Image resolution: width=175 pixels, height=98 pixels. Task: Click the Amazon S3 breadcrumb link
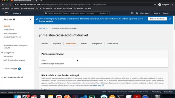[x=43, y=28]
